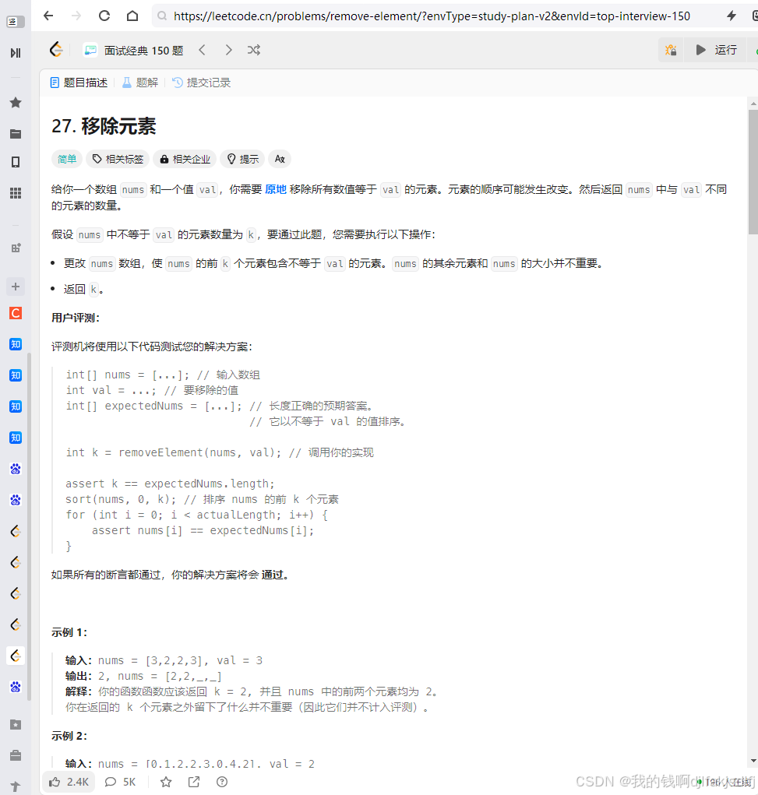Click the sidebar play-pause bar icon

pyautogui.click(x=16, y=53)
